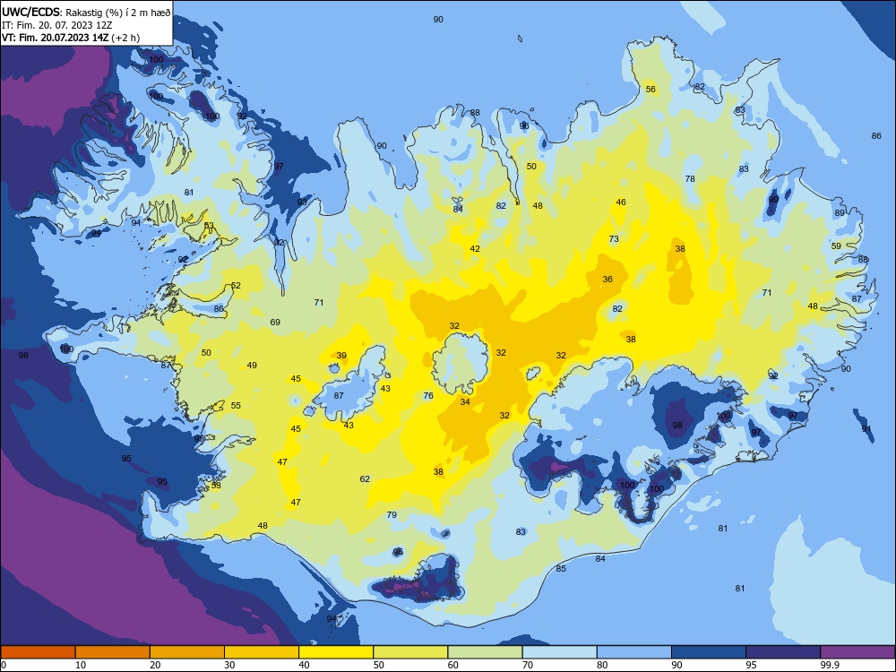Click the '20' legend scale label

click(155, 665)
